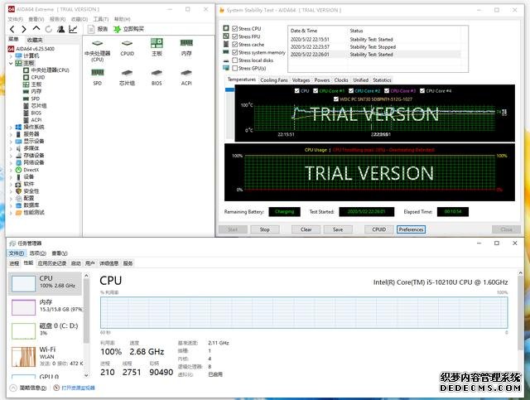The width and height of the screenshot is (530, 400).
Task: Select DirectX in the AIDA64 tree
Action: click(27, 170)
